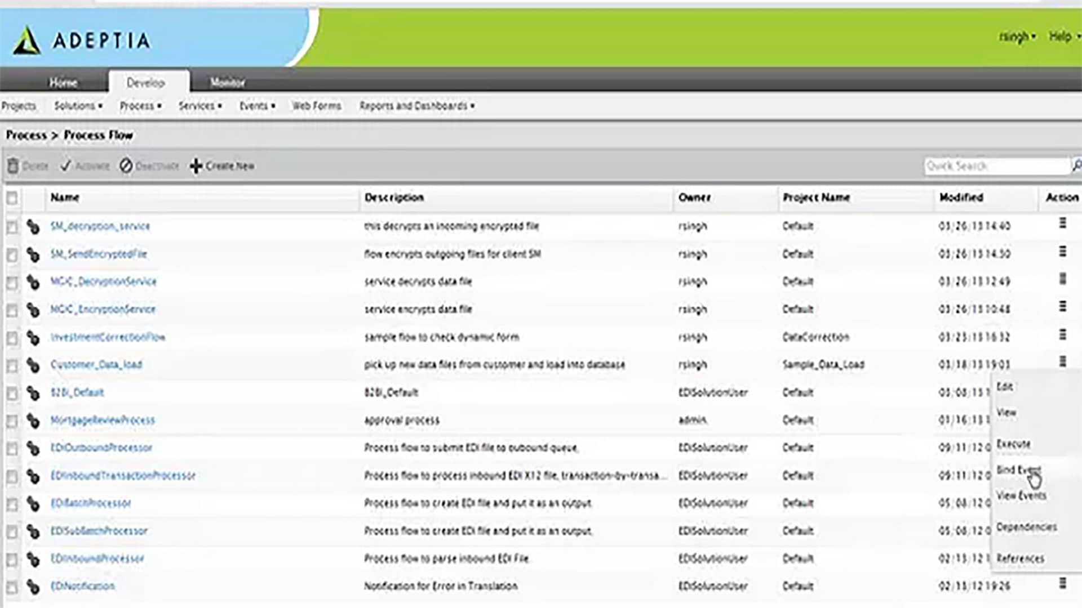Click the Deactivate circle icon
The width and height of the screenshot is (1082, 608).
[126, 166]
